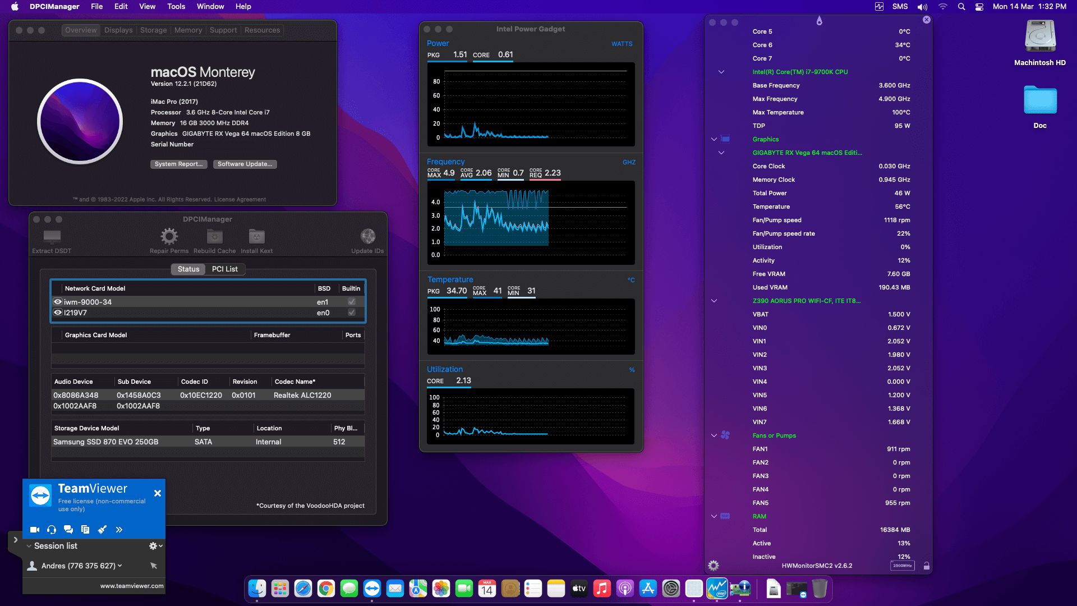
Task: Toggle Builtin checkbox for iwm-9000-34 row
Action: click(x=352, y=302)
